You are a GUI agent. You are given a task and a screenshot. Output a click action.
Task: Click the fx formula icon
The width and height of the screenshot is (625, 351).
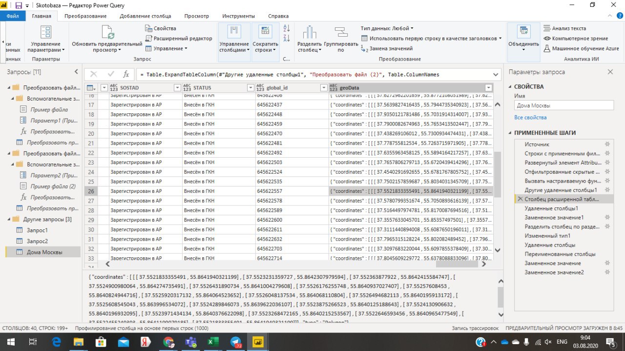tap(126, 74)
